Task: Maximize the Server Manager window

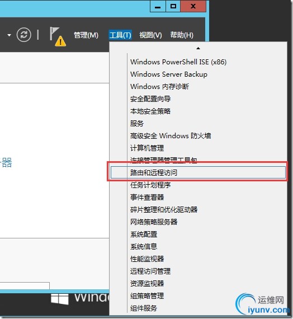Action: click(x=173, y=6)
